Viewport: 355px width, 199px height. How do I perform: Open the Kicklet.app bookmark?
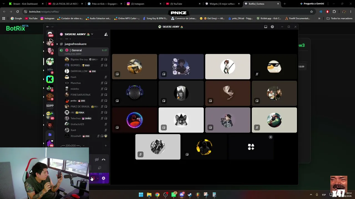(269, 18)
